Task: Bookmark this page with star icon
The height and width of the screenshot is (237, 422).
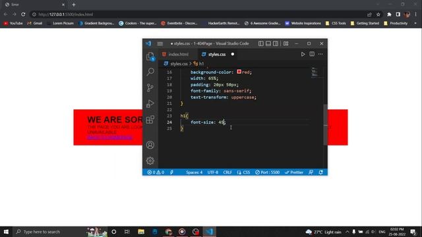Action: pyautogui.click(x=378, y=14)
